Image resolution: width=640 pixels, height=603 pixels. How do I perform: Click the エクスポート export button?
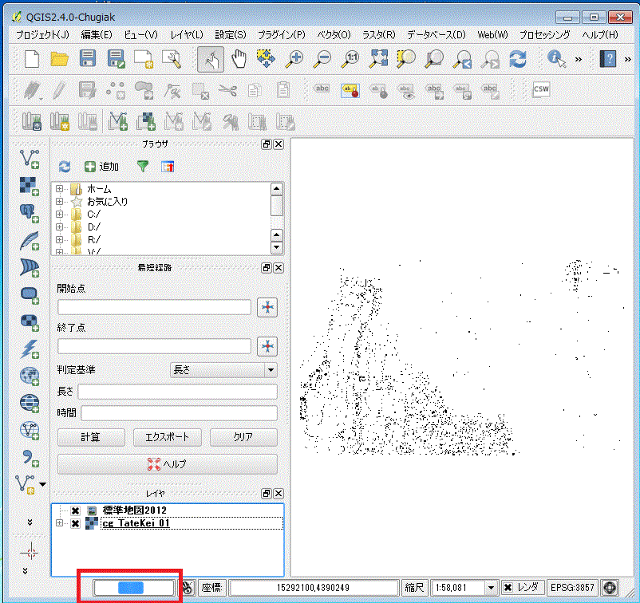(x=167, y=438)
